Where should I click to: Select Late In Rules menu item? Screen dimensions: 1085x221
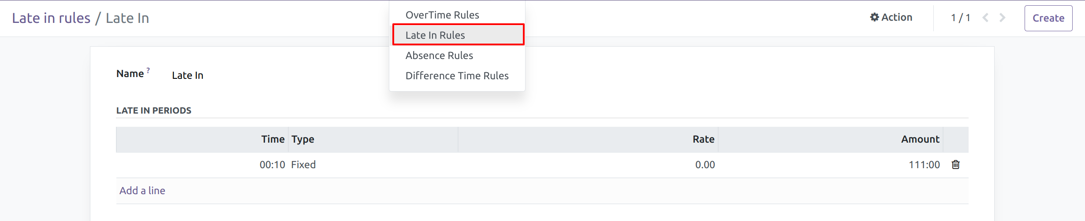point(435,35)
